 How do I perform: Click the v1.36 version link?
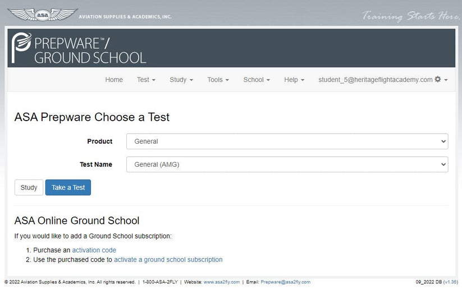coord(451,282)
